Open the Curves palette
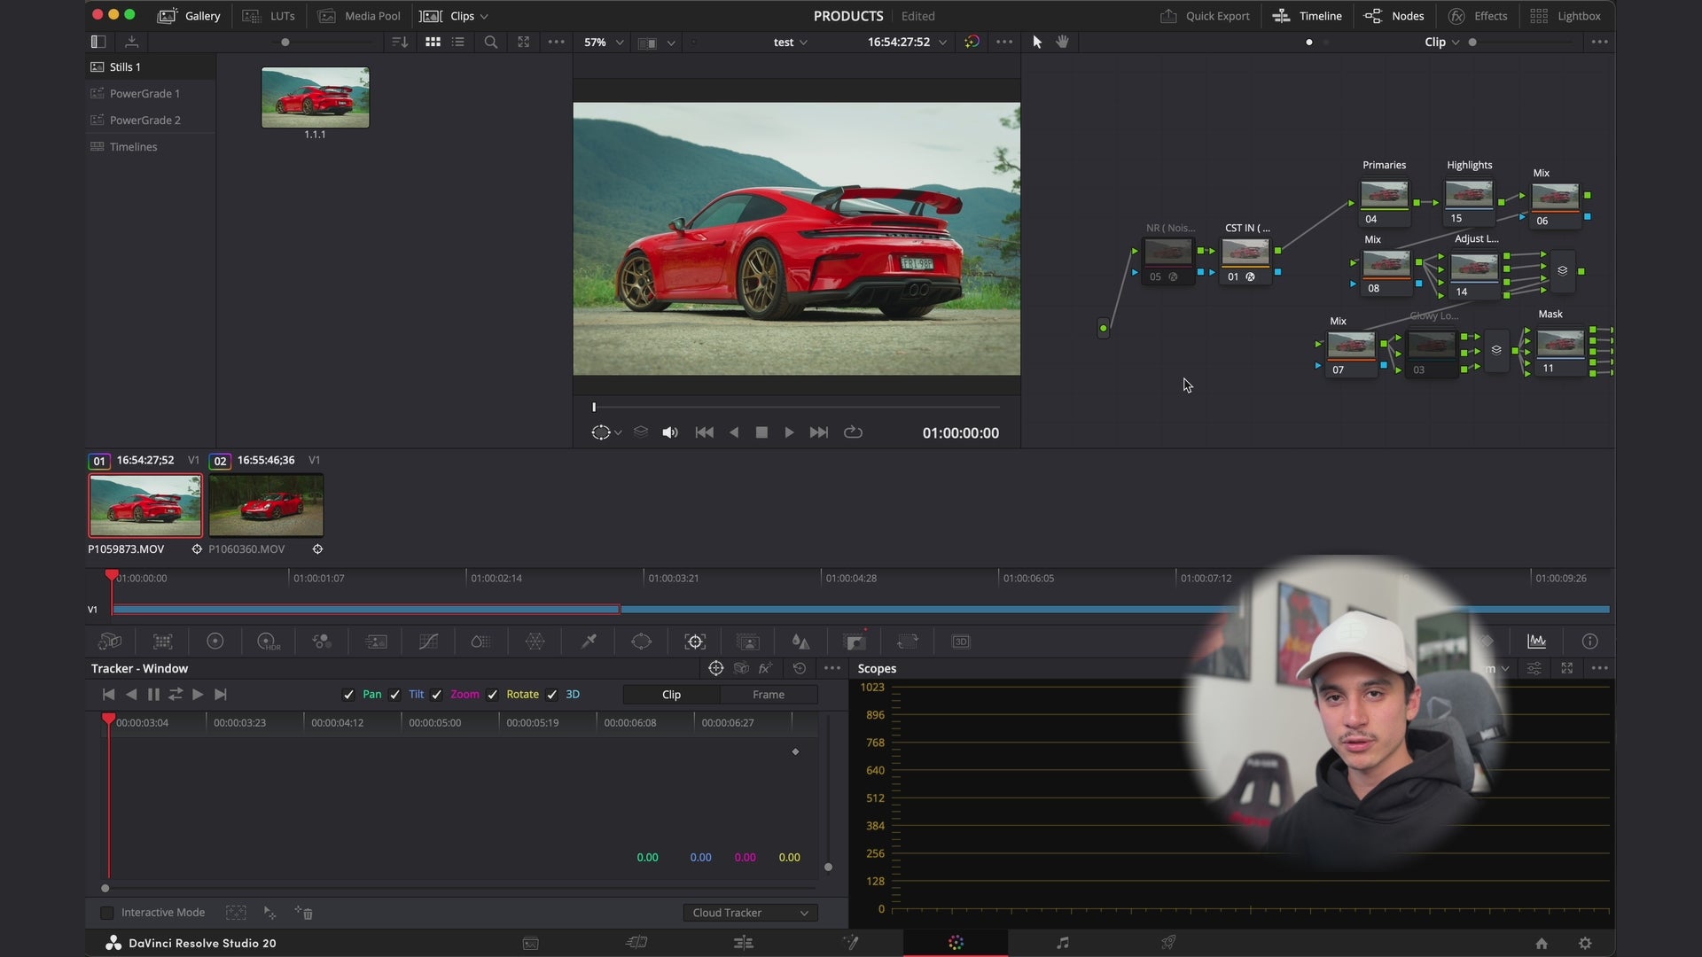 tap(428, 641)
